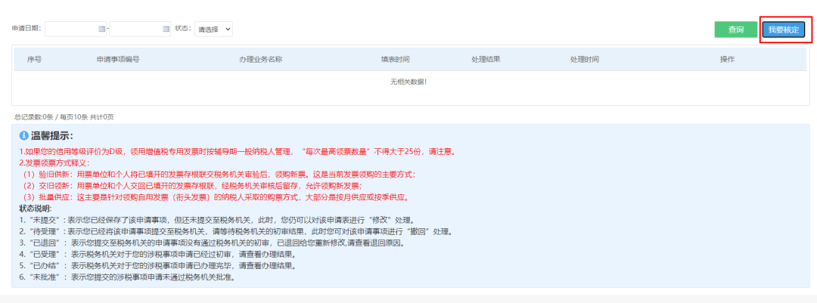Click the blue 我要核定 button
Viewport: 817px width, 303px height.
coord(784,29)
